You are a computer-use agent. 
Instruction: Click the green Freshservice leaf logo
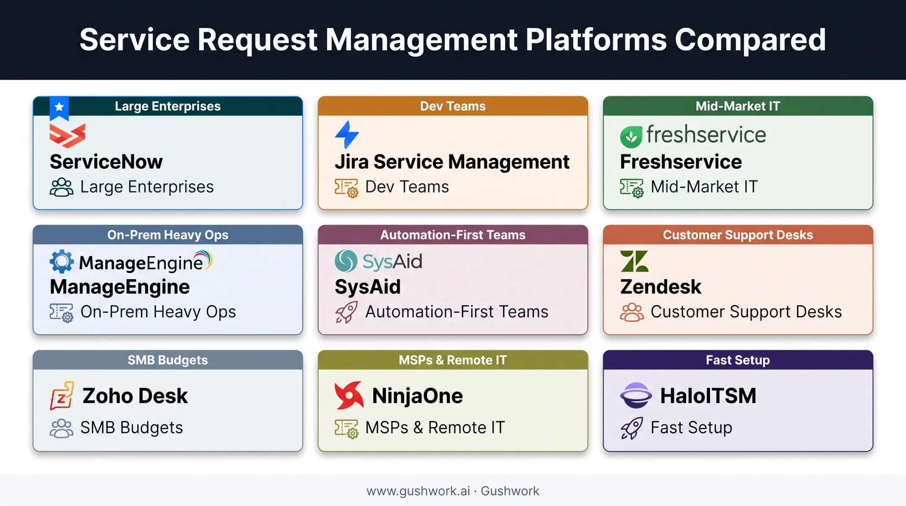631,137
